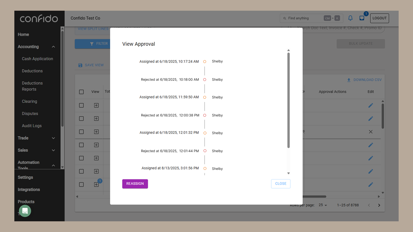Click the first row edit pencil icon

[x=371, y=105]
